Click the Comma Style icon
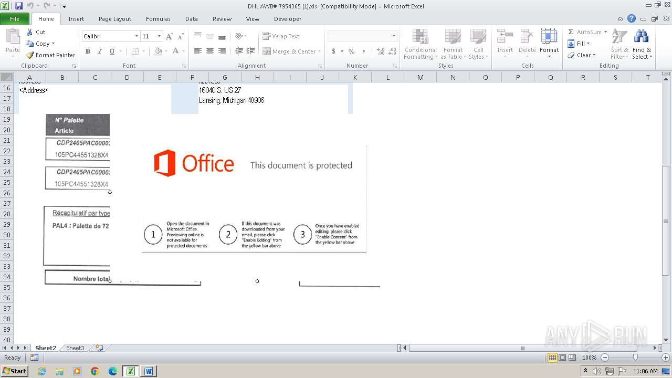 (364, 51)
